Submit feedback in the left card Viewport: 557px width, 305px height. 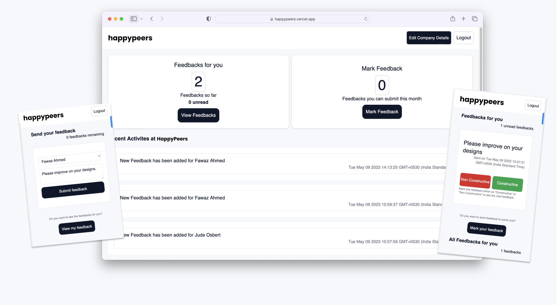click(x=73, y=190)
